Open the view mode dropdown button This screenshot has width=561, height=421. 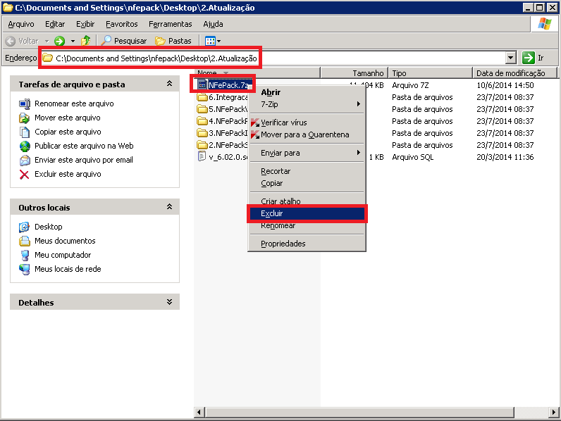pos(213,41)
